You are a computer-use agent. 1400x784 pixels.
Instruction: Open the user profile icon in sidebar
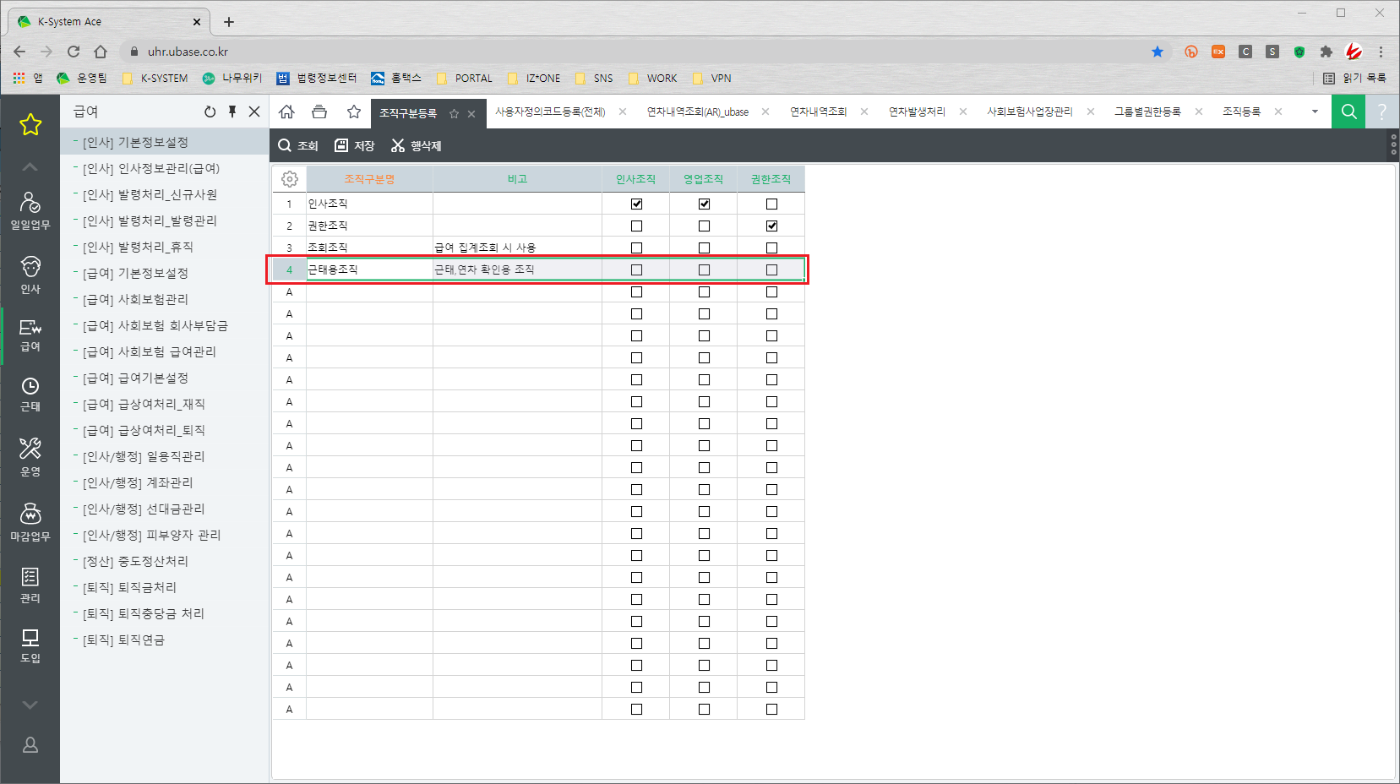pyautogui.click(x=30, y=745)
